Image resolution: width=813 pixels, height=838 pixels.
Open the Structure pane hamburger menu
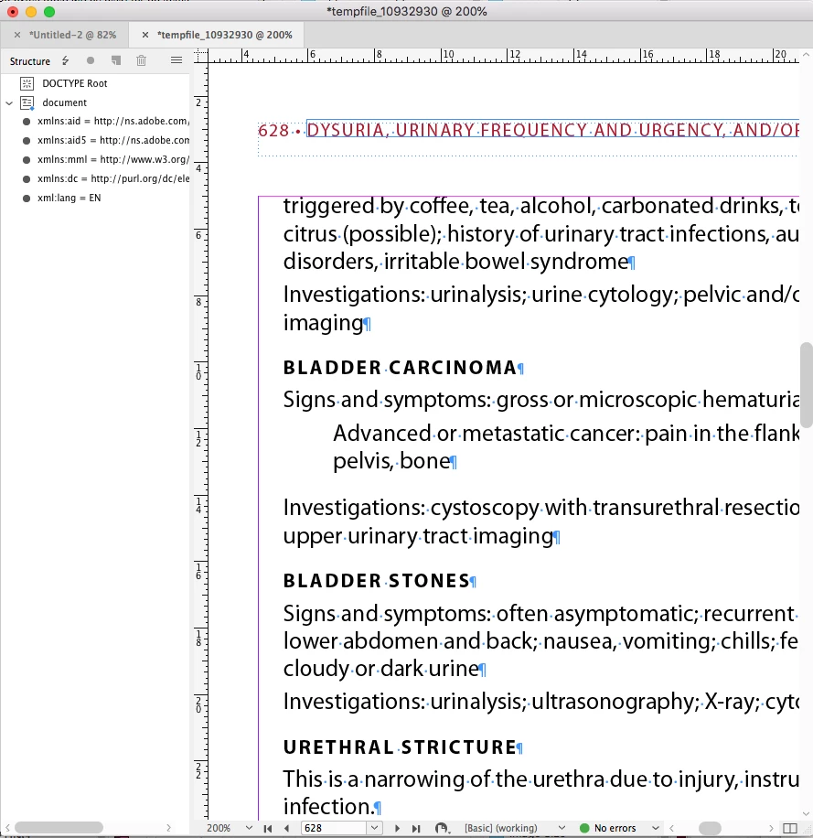[x=177, y=59]
